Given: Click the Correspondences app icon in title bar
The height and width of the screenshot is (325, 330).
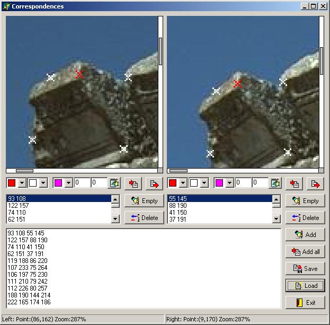Looking at the screenshot, I should [6, 6].
